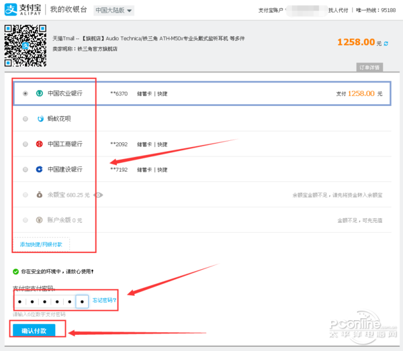Image resolution: width=403 pixels, height=351 pixels.
Task: Click the payment QR code
Action: 26,46
